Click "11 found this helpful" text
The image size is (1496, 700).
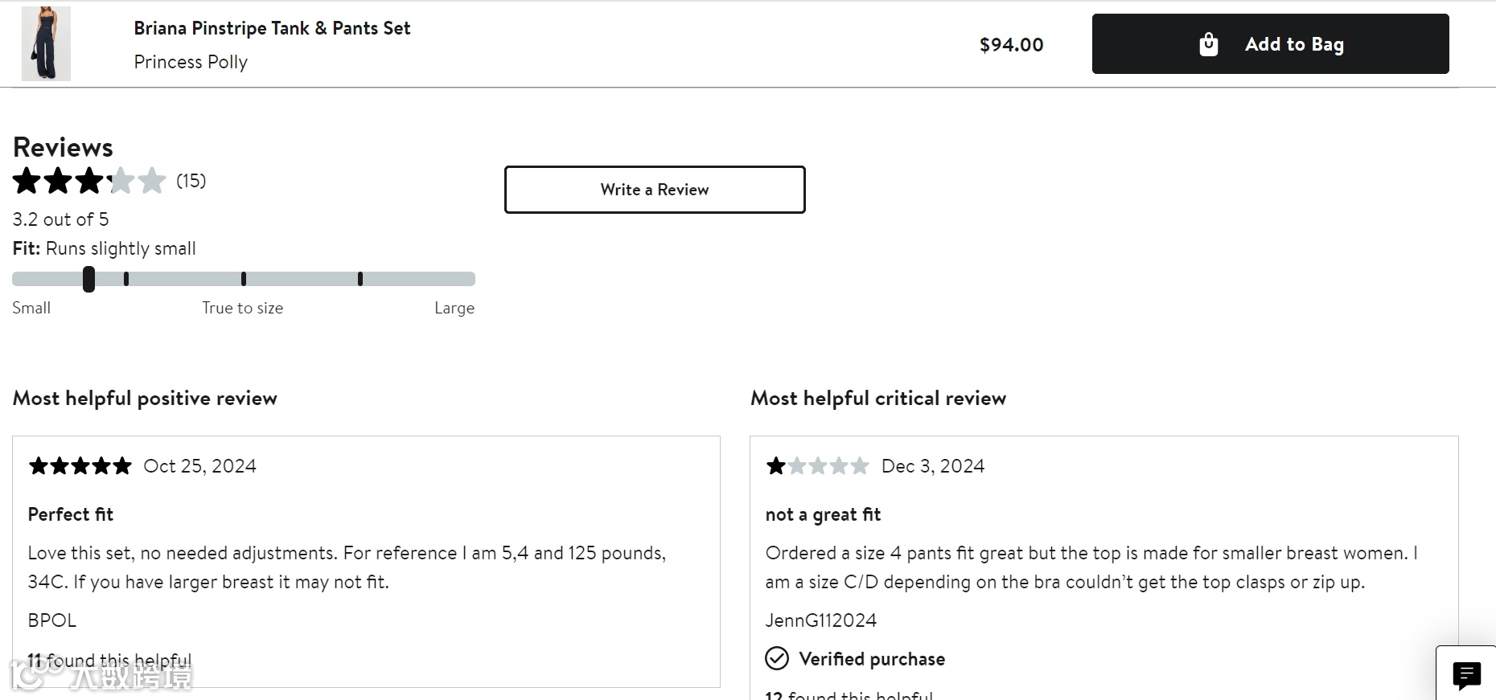click(110, 661)
